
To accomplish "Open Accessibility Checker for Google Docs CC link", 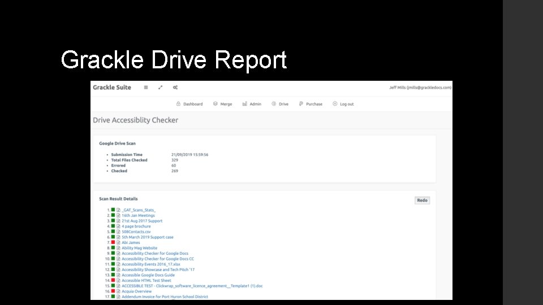I will pyautogui.click(x=158, y=259).
